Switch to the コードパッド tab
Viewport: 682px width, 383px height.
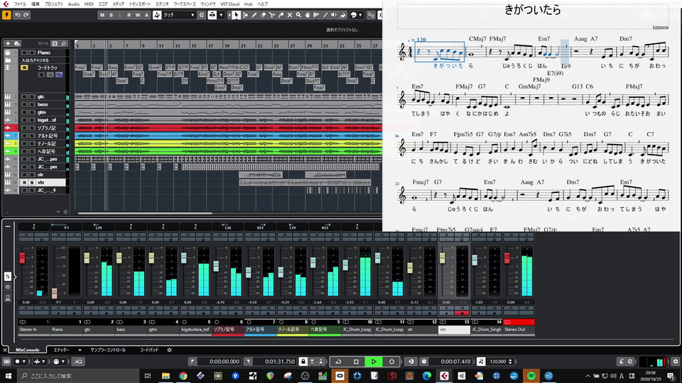tap(149, 350)
